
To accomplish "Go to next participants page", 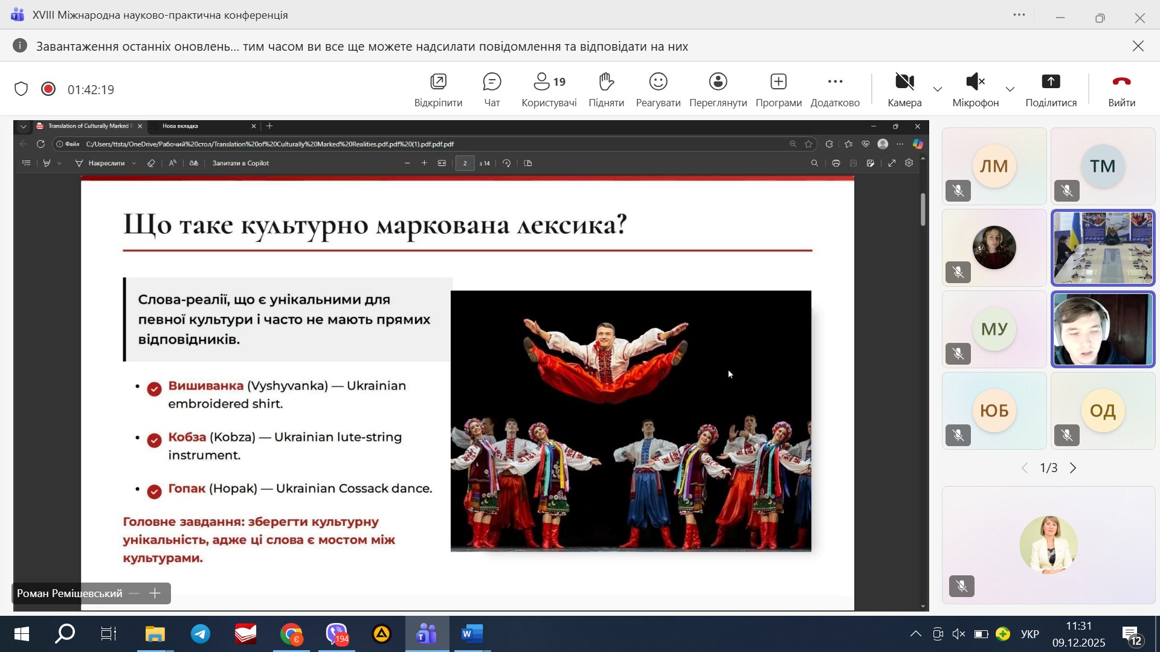I will pyautogui.click(x=1074, y=468).
